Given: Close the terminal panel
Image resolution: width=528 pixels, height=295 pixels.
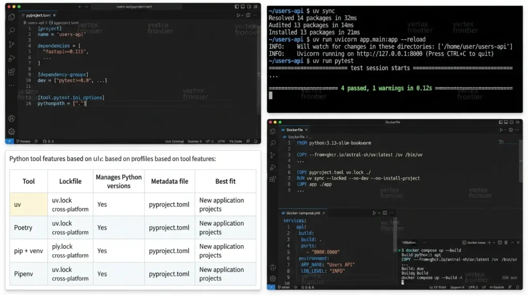Looking at the screenshot, I should click(518, 242).
